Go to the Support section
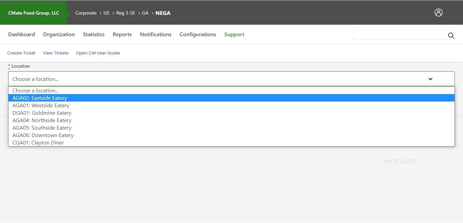The height and width of the screenshot is (223, 463). click(x=234, y=34)
